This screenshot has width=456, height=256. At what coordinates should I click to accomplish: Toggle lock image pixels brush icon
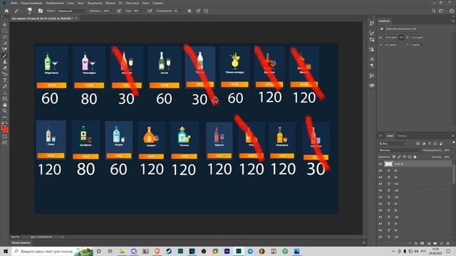(x=399, y=156)
